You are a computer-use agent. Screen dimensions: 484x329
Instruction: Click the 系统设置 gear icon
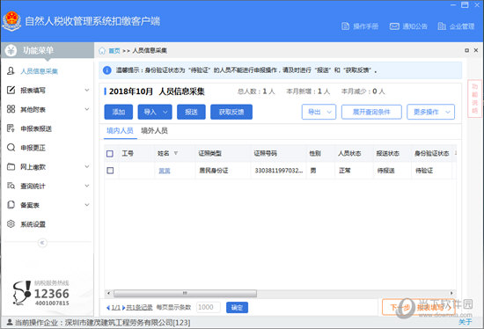11,223
